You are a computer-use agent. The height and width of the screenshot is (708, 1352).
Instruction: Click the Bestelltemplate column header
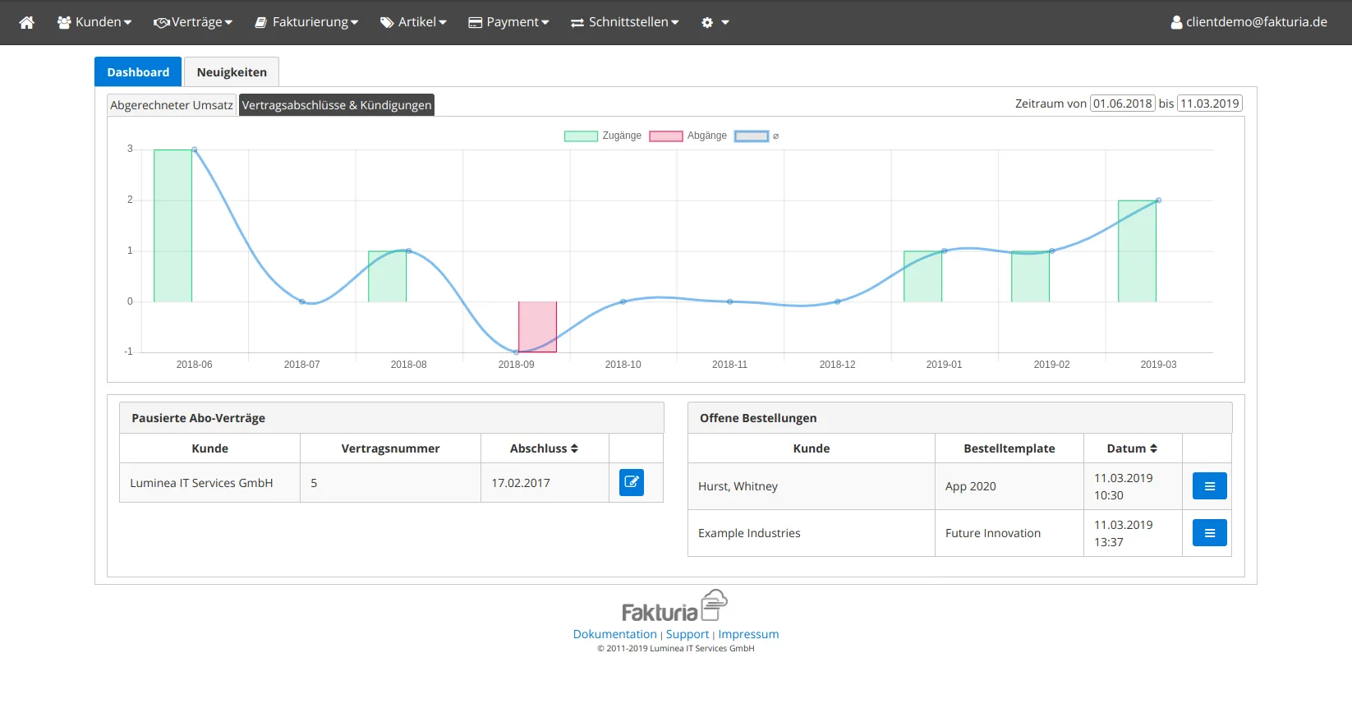1009,448
